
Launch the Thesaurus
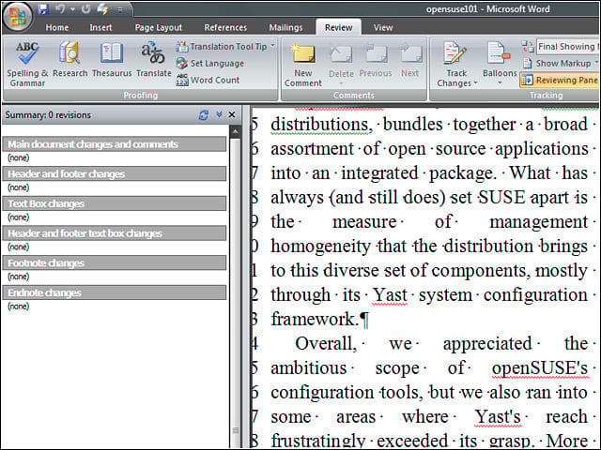point(112,60)
